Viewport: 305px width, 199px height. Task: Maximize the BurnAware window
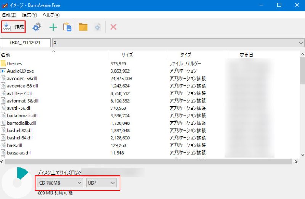[279, 5]
